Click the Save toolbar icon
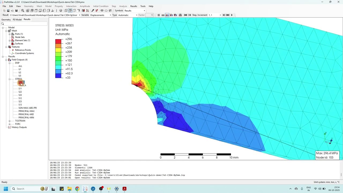This screenshot has width=343, height=193. tap(16, 11)
